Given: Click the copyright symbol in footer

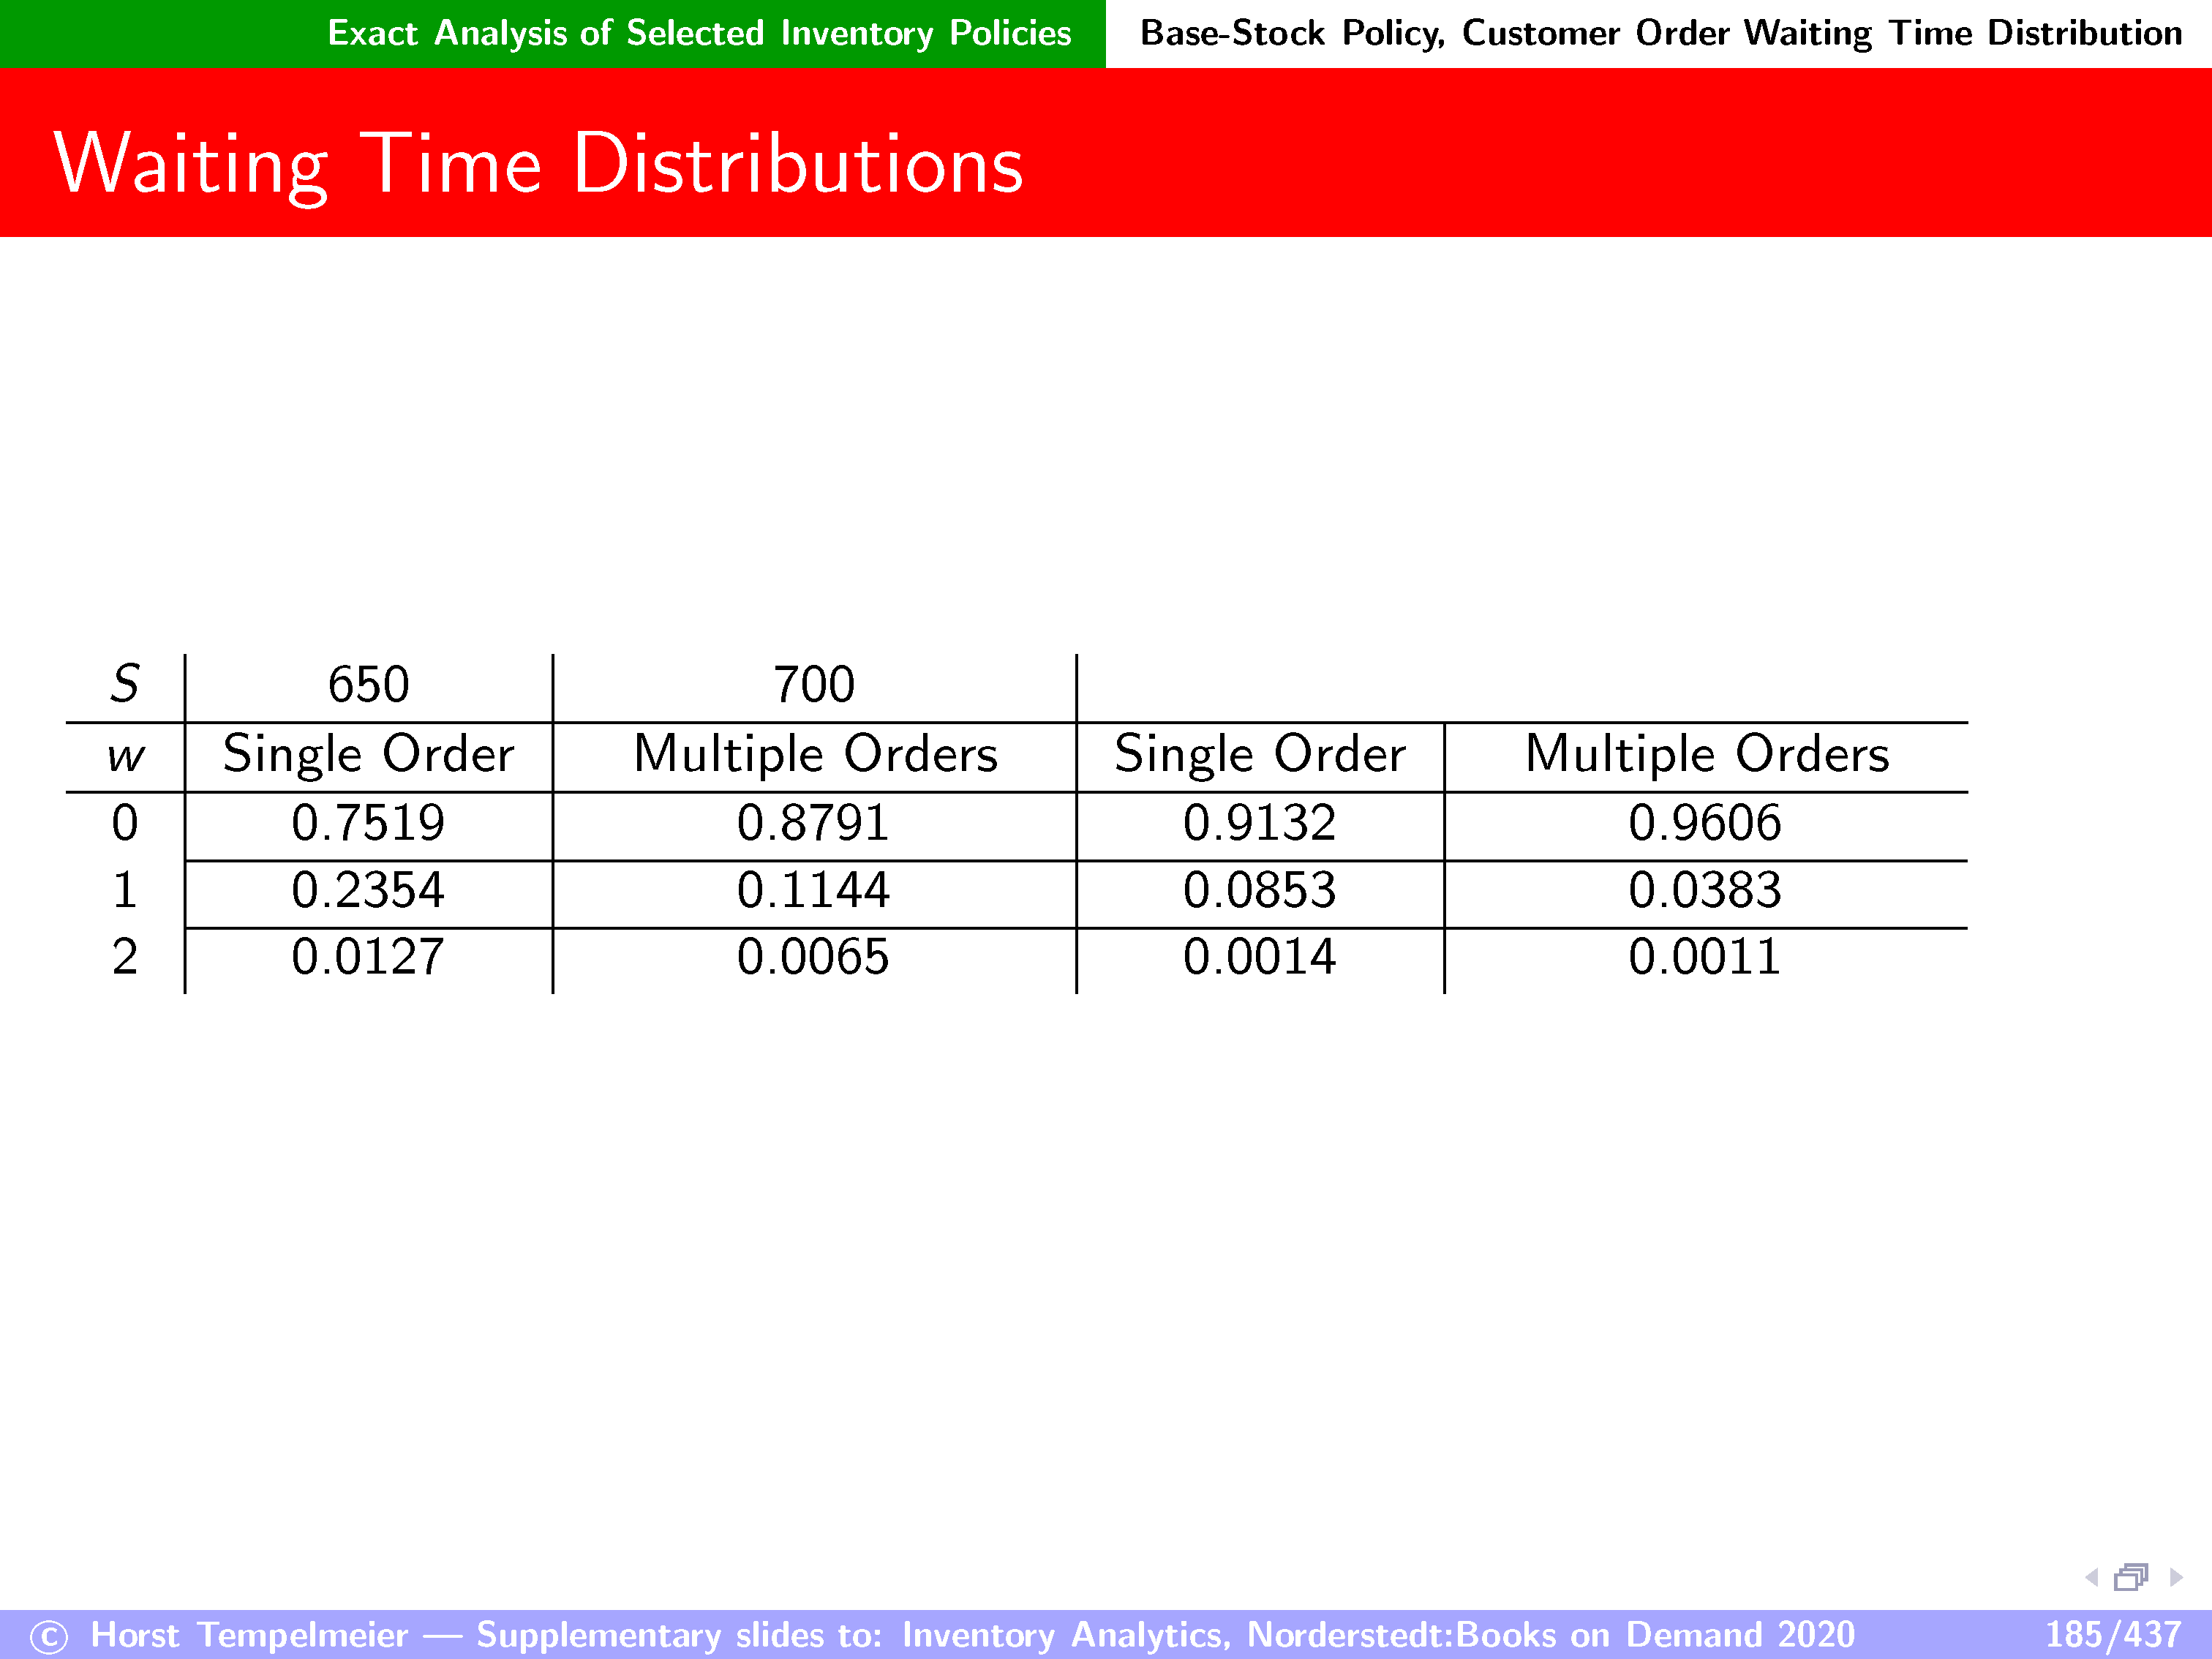Looking at the screenshot, I should coord(49,1637).
